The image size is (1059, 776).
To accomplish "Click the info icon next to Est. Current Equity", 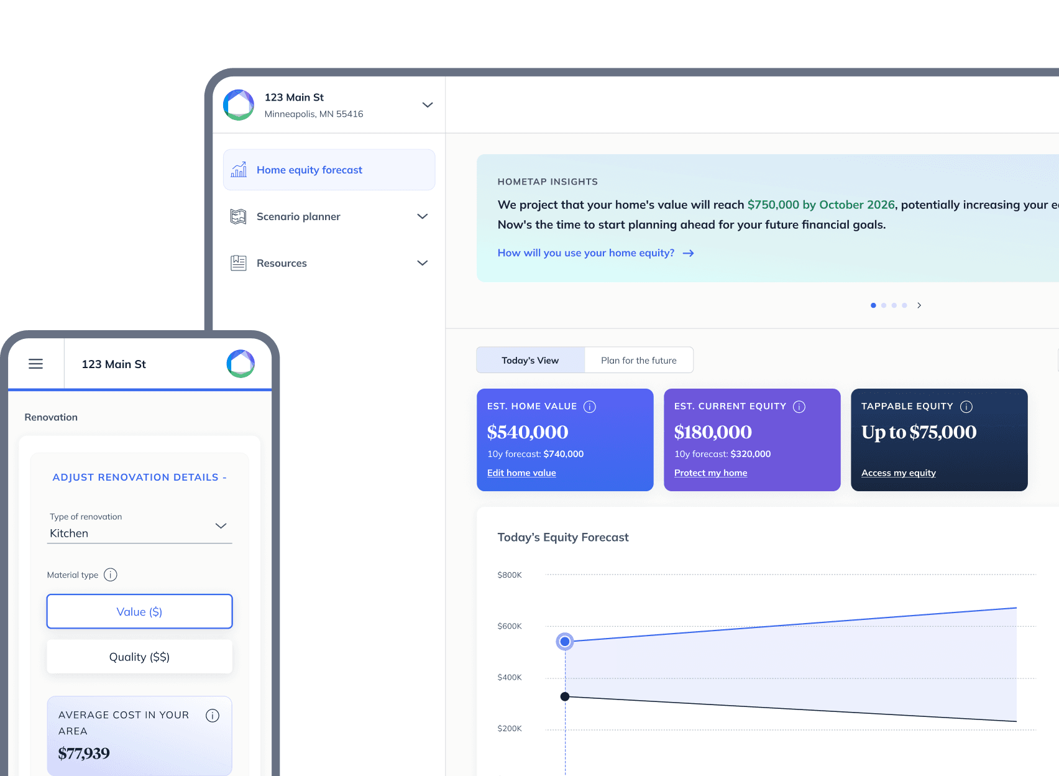I will point(799,407).
